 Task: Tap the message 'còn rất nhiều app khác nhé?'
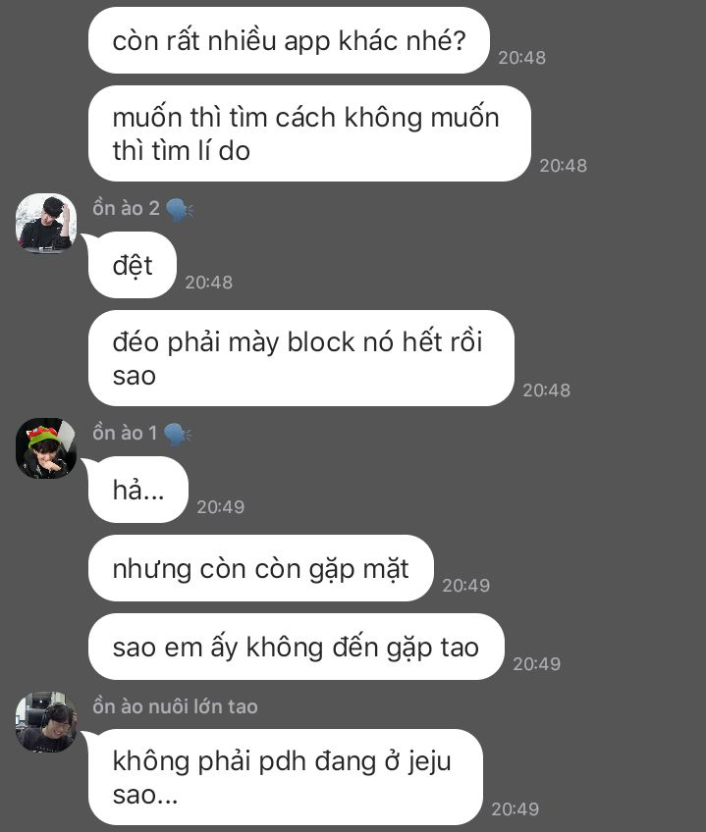[289, 40]
